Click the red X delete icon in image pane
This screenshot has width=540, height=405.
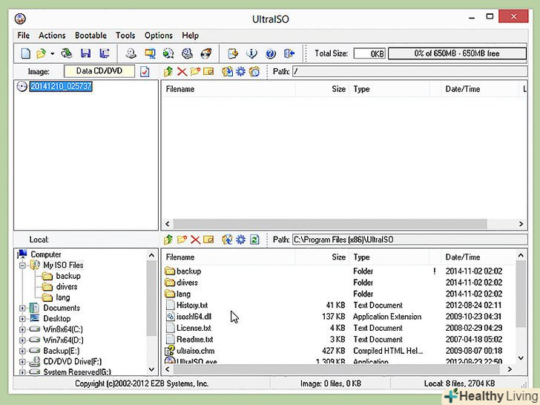tap(182, 72)
